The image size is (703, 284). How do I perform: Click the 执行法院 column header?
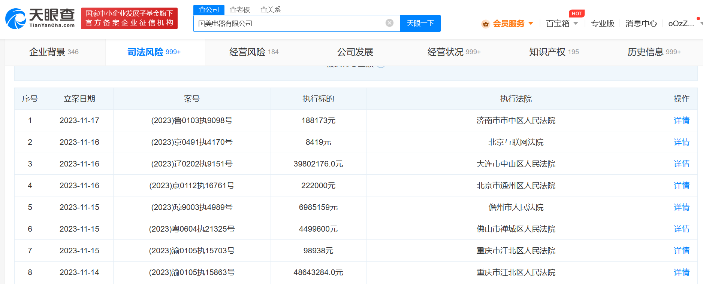tap(516, 99)
